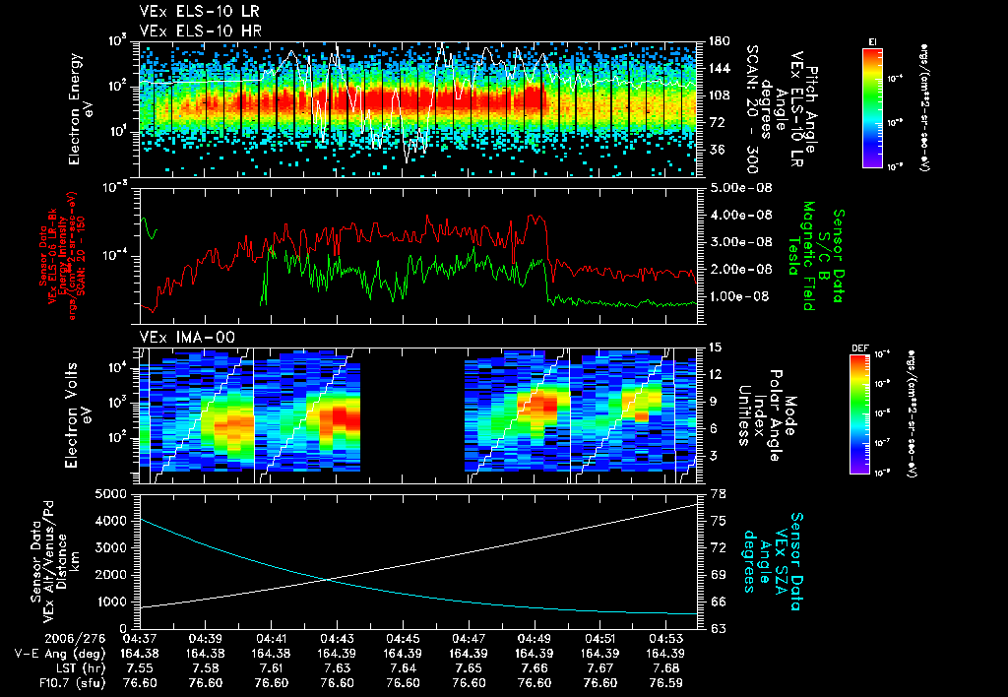Viewport: 1008px width, 697px height.
Task: Click the '4.00e-08' magnetic field tick
Action: point(740,215)
